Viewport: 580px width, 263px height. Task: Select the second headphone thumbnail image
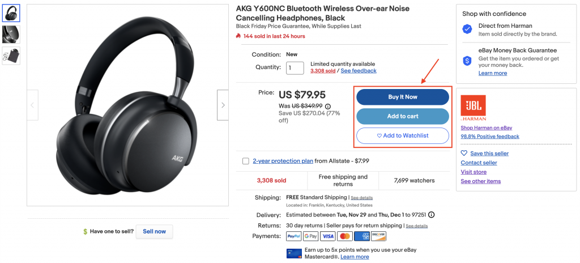pos(11,34)
